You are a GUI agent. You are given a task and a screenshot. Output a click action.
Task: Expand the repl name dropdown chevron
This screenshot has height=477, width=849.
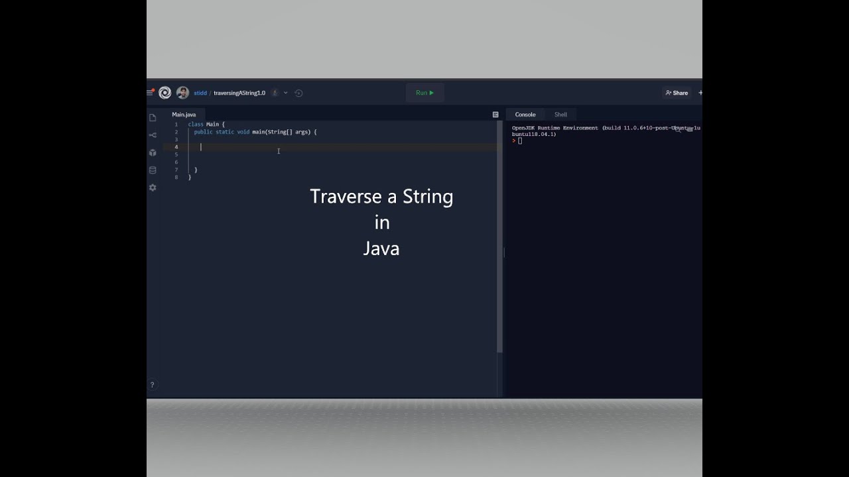click(286, 93)
